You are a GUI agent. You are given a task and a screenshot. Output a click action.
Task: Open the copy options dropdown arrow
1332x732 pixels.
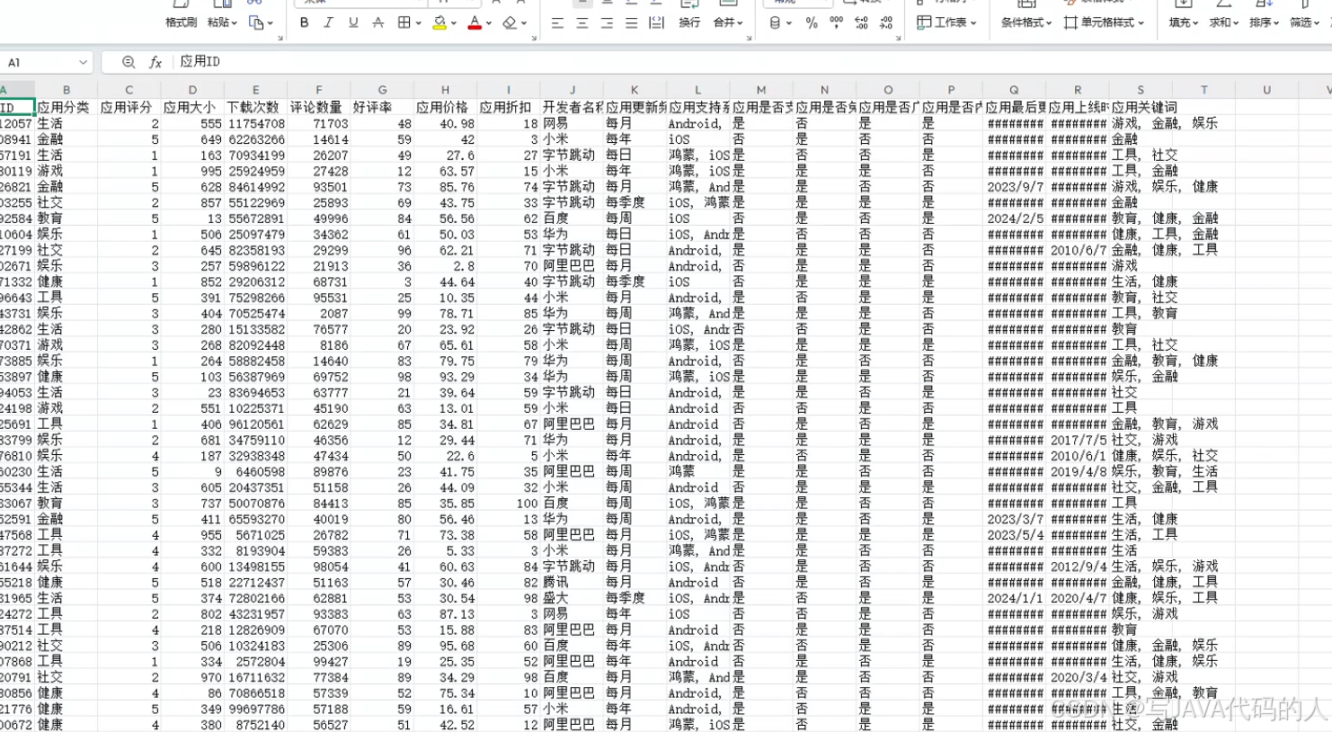click(270, 23)
